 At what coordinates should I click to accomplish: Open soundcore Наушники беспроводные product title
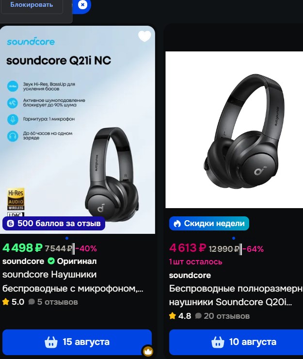[x=73, y=281]
